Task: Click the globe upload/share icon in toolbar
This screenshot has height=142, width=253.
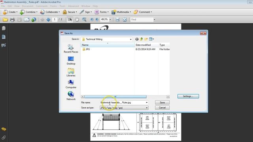Action: click(34, 20)
